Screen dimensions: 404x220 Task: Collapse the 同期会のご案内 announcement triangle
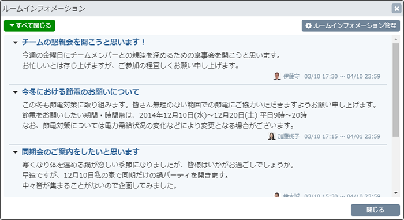(15, 152)
